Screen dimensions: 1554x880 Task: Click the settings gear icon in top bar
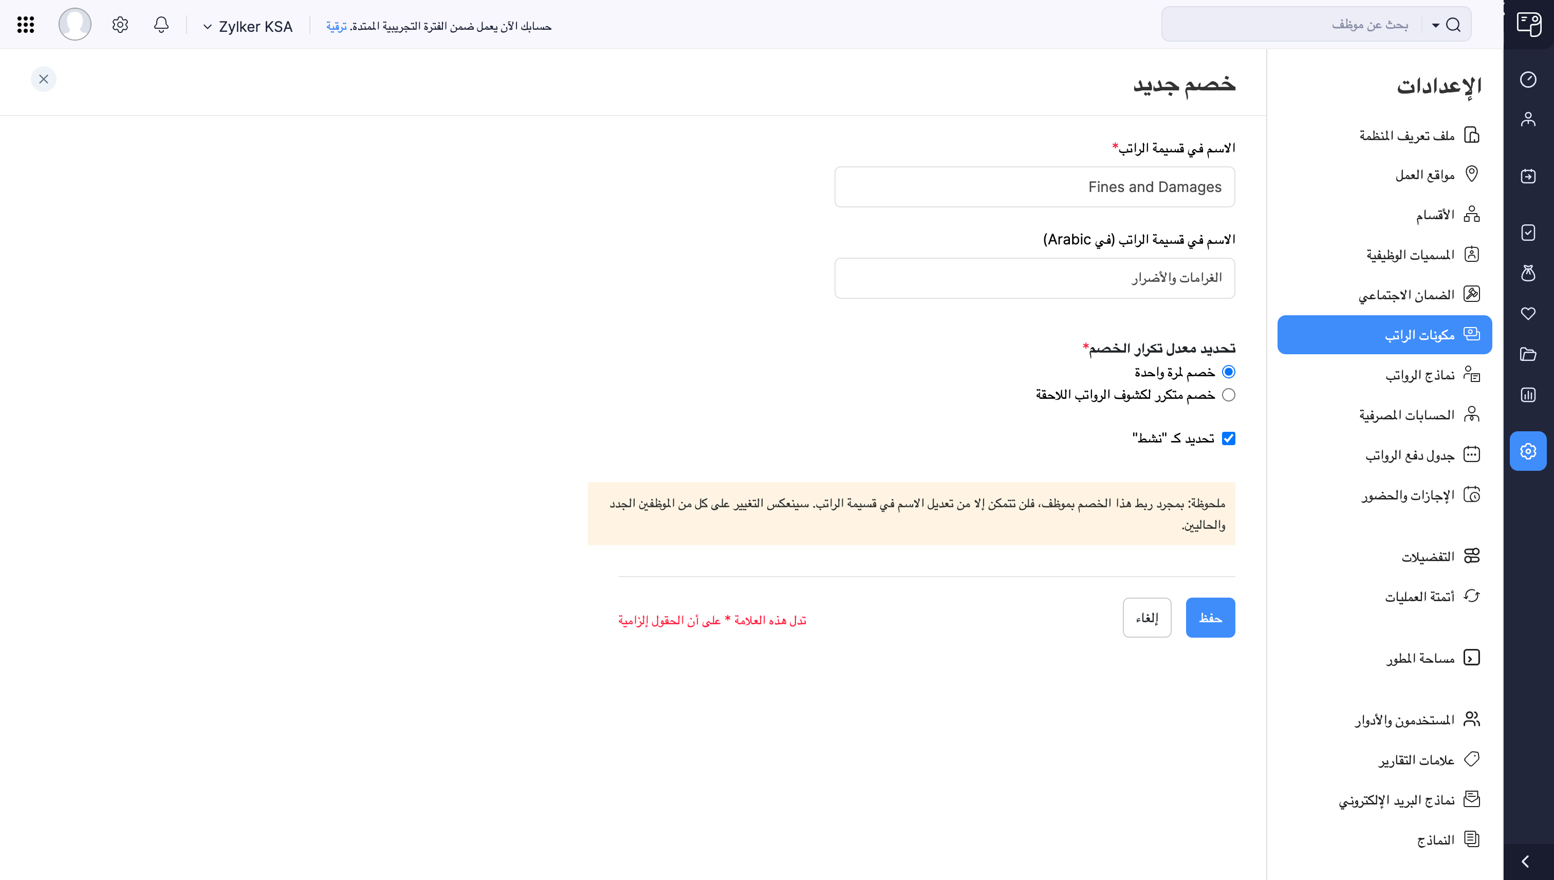pyautogui.click(x=120, y=25)
